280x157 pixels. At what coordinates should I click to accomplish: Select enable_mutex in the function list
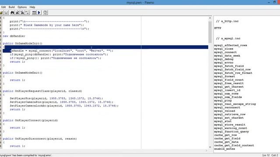click(224, 149)
